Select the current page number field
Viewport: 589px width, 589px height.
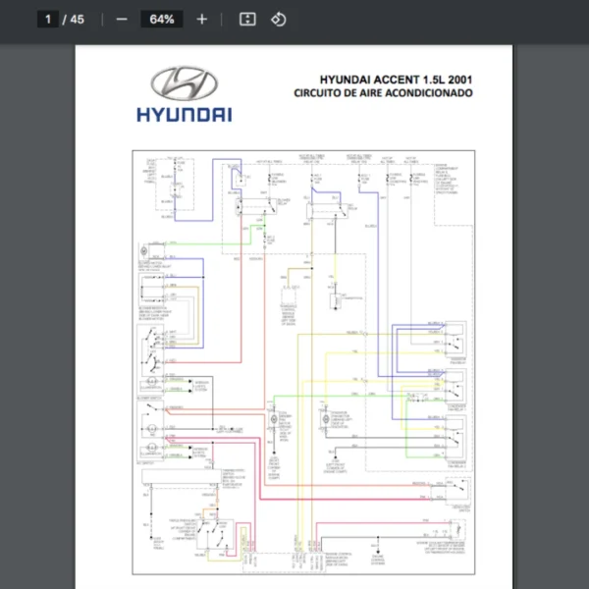tap(48, 20)
